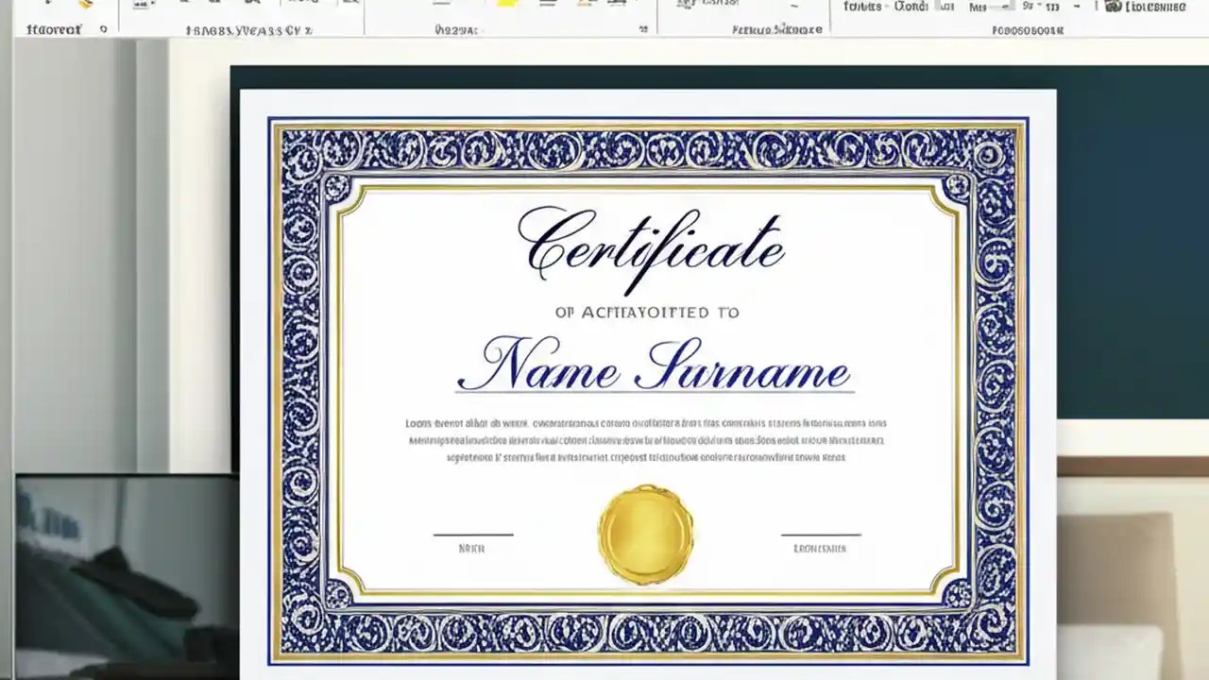1209x680 pixels.
Task: Expand the styles gallery dropdown arrow
Action: 793,8
